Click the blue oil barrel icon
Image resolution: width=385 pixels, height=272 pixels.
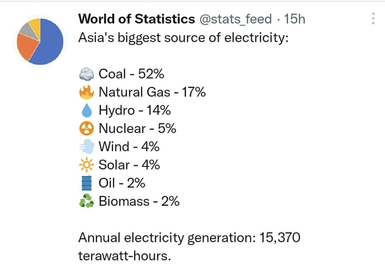point(87,183)
